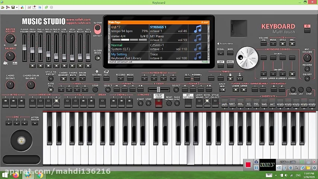Click the PEDAL button
Image resolution: width=318 pixels, height=179 pixels.
[220, 53]
